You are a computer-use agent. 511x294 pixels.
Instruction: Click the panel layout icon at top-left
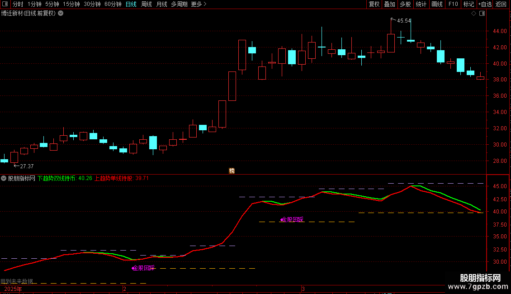point(5,4)
